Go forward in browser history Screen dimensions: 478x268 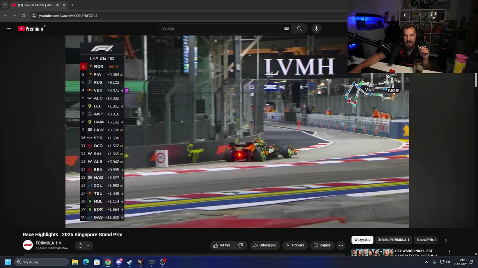click(14, 16)
